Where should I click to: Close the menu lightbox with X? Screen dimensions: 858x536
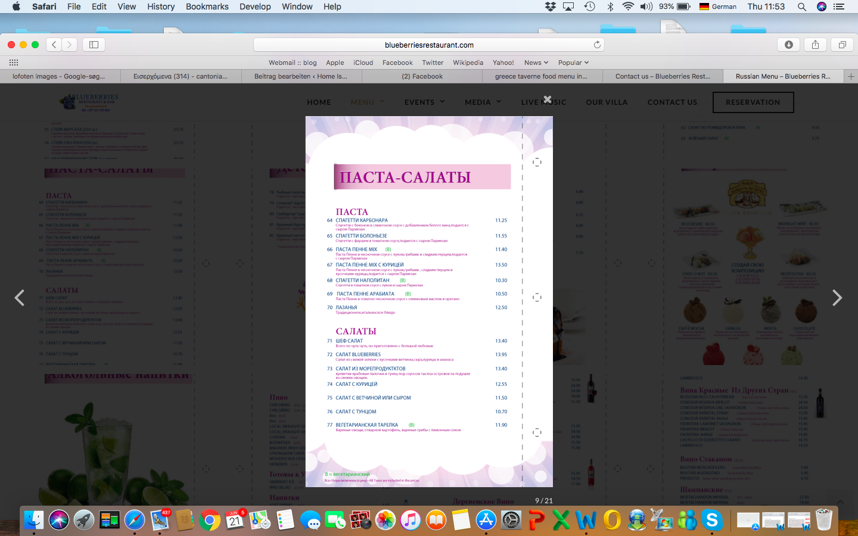(548, 99)
